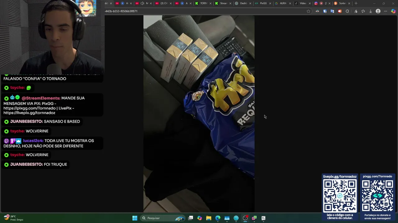The image size is (398, 223).
Task: Open the https://livepix.gg/tornnadoz chat link
Action: click(x=29, y=113)
